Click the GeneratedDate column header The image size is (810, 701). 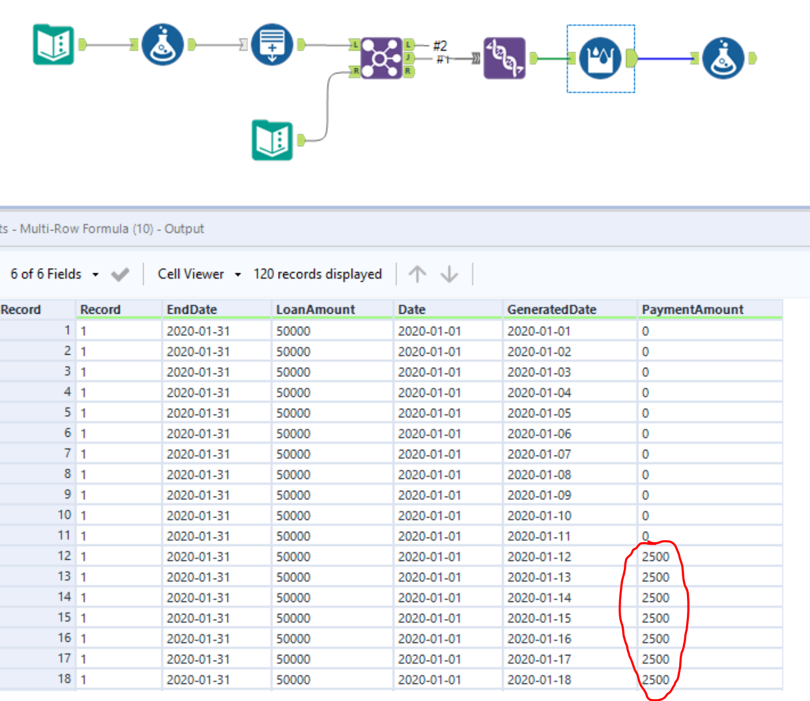[x=552, y=310]
